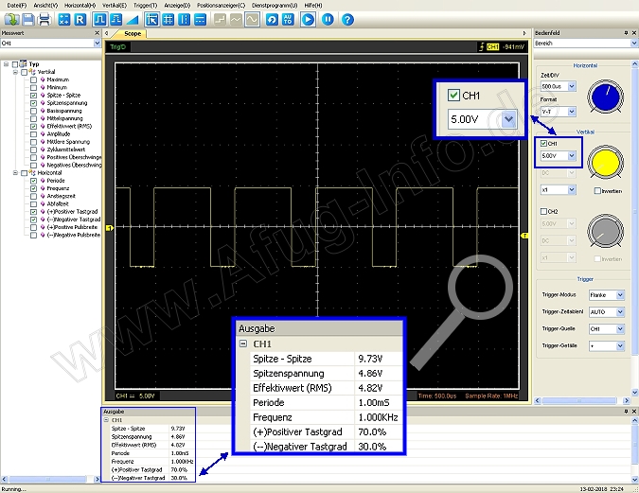Choose the step interpolation icon
Screen dimensions: 639x493
point(220,19)
